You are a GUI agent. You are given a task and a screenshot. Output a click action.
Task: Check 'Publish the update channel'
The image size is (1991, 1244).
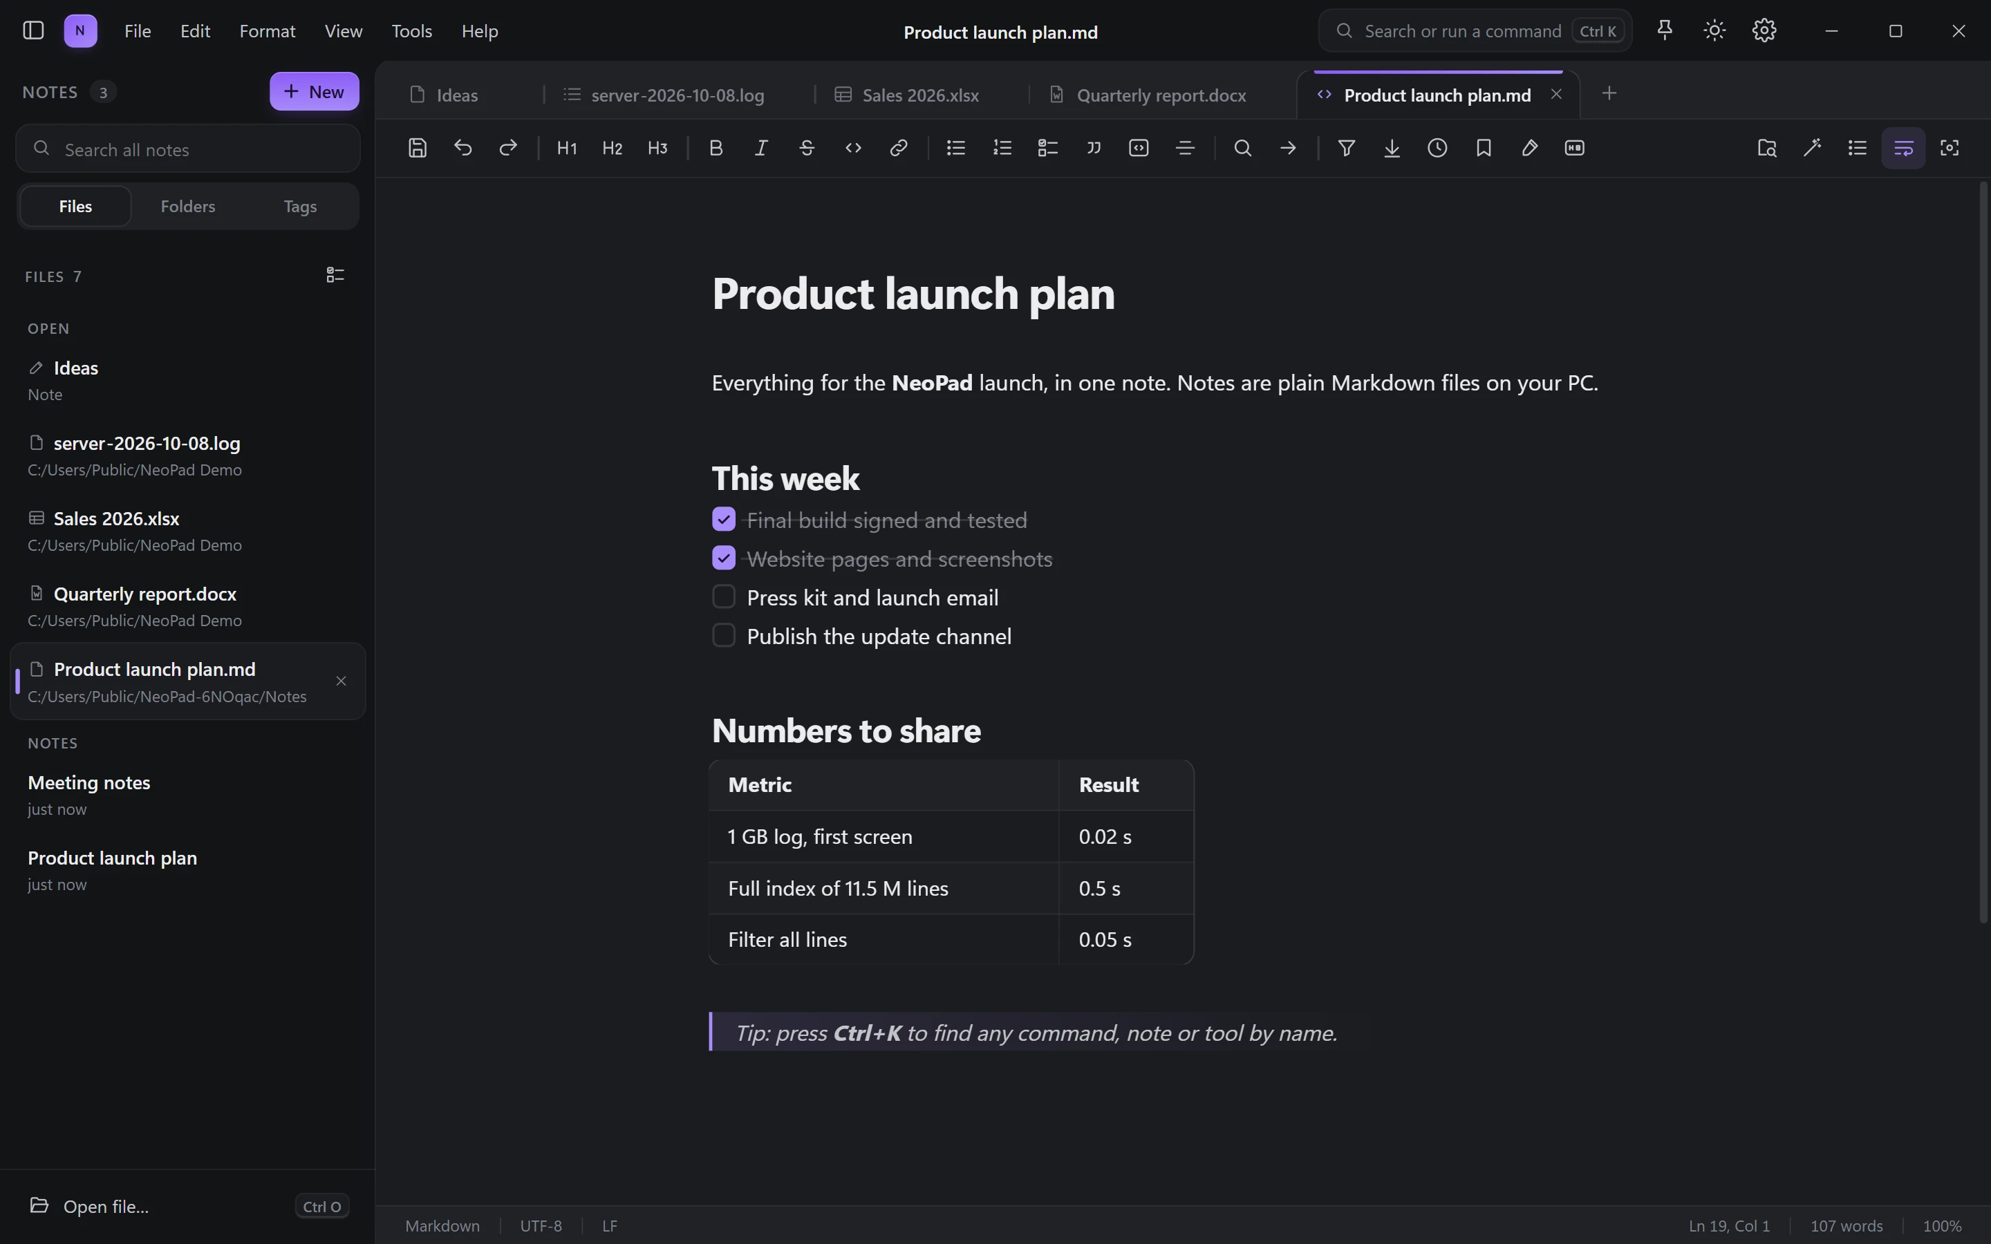click(723, 635)
